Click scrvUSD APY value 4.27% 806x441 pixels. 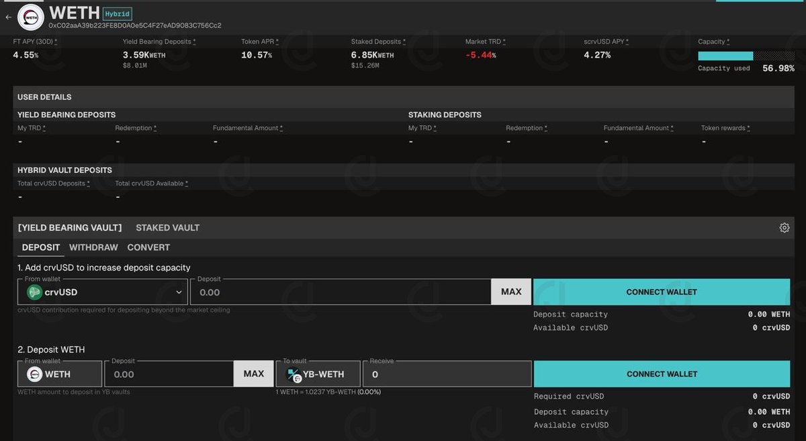coord(597,55)
